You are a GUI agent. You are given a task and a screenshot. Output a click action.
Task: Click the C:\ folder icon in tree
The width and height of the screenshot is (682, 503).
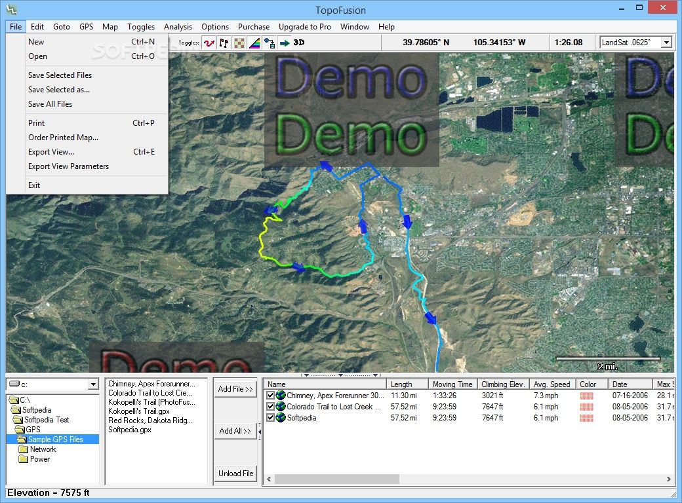click(14, 400)
